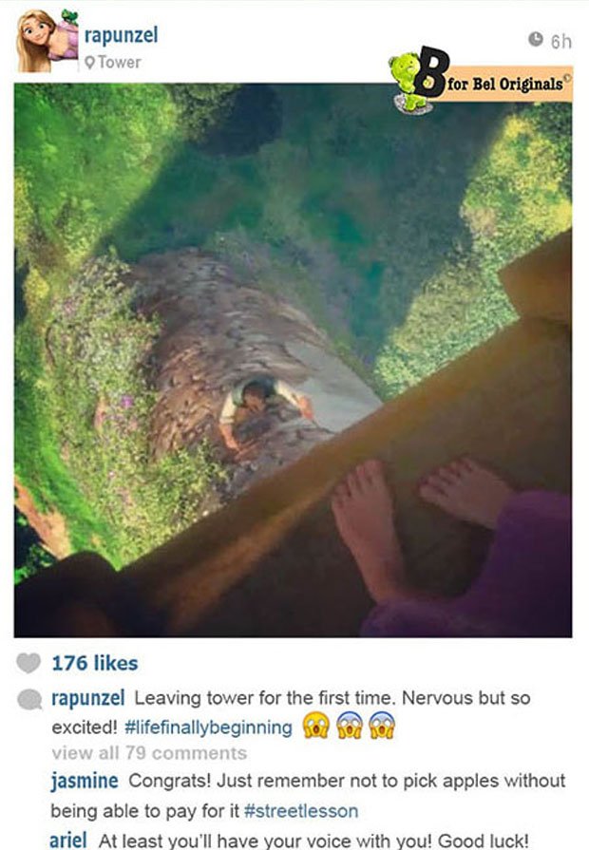The image size is (589, 850).
Task: Click the green bear watermark logo
Action: 408,83
